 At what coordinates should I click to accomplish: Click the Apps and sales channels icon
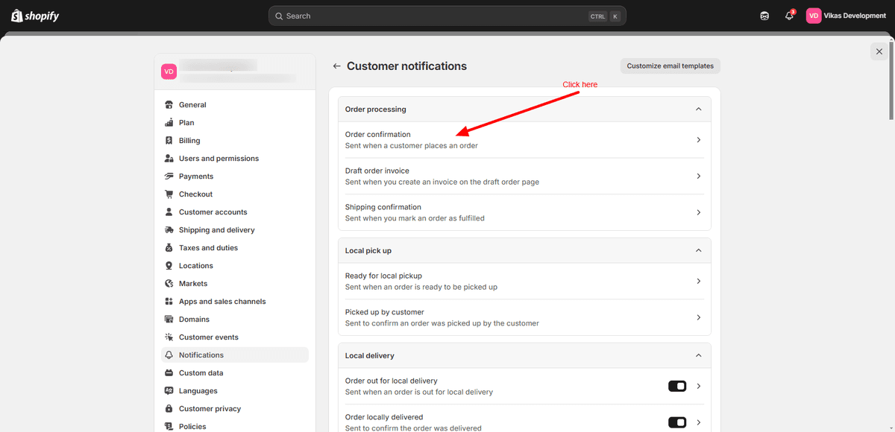tap(169, 302)
